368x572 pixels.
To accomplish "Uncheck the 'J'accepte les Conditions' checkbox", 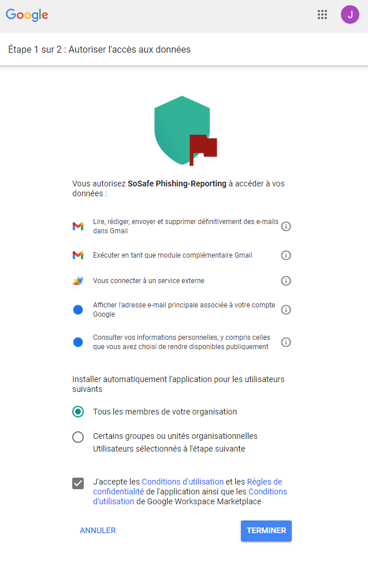I will coord(78,483).
